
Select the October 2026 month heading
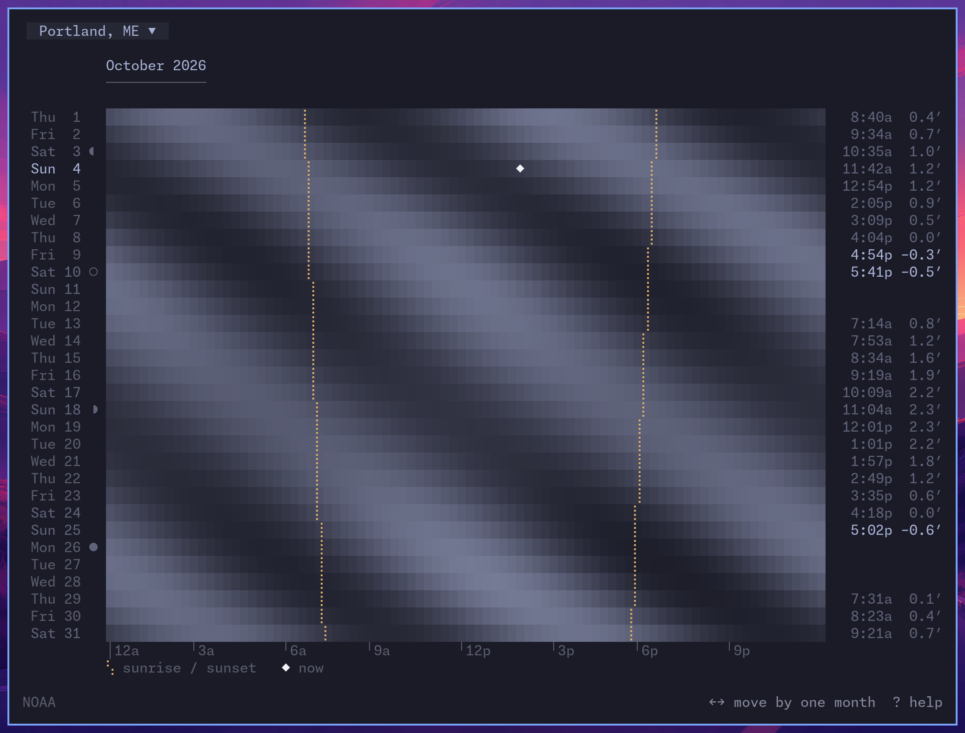click(156, 66)
